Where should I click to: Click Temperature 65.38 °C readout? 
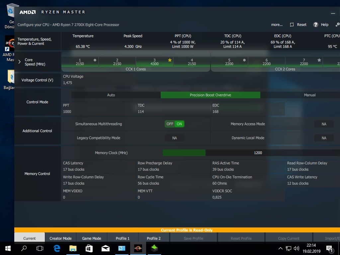click(83, 46)
